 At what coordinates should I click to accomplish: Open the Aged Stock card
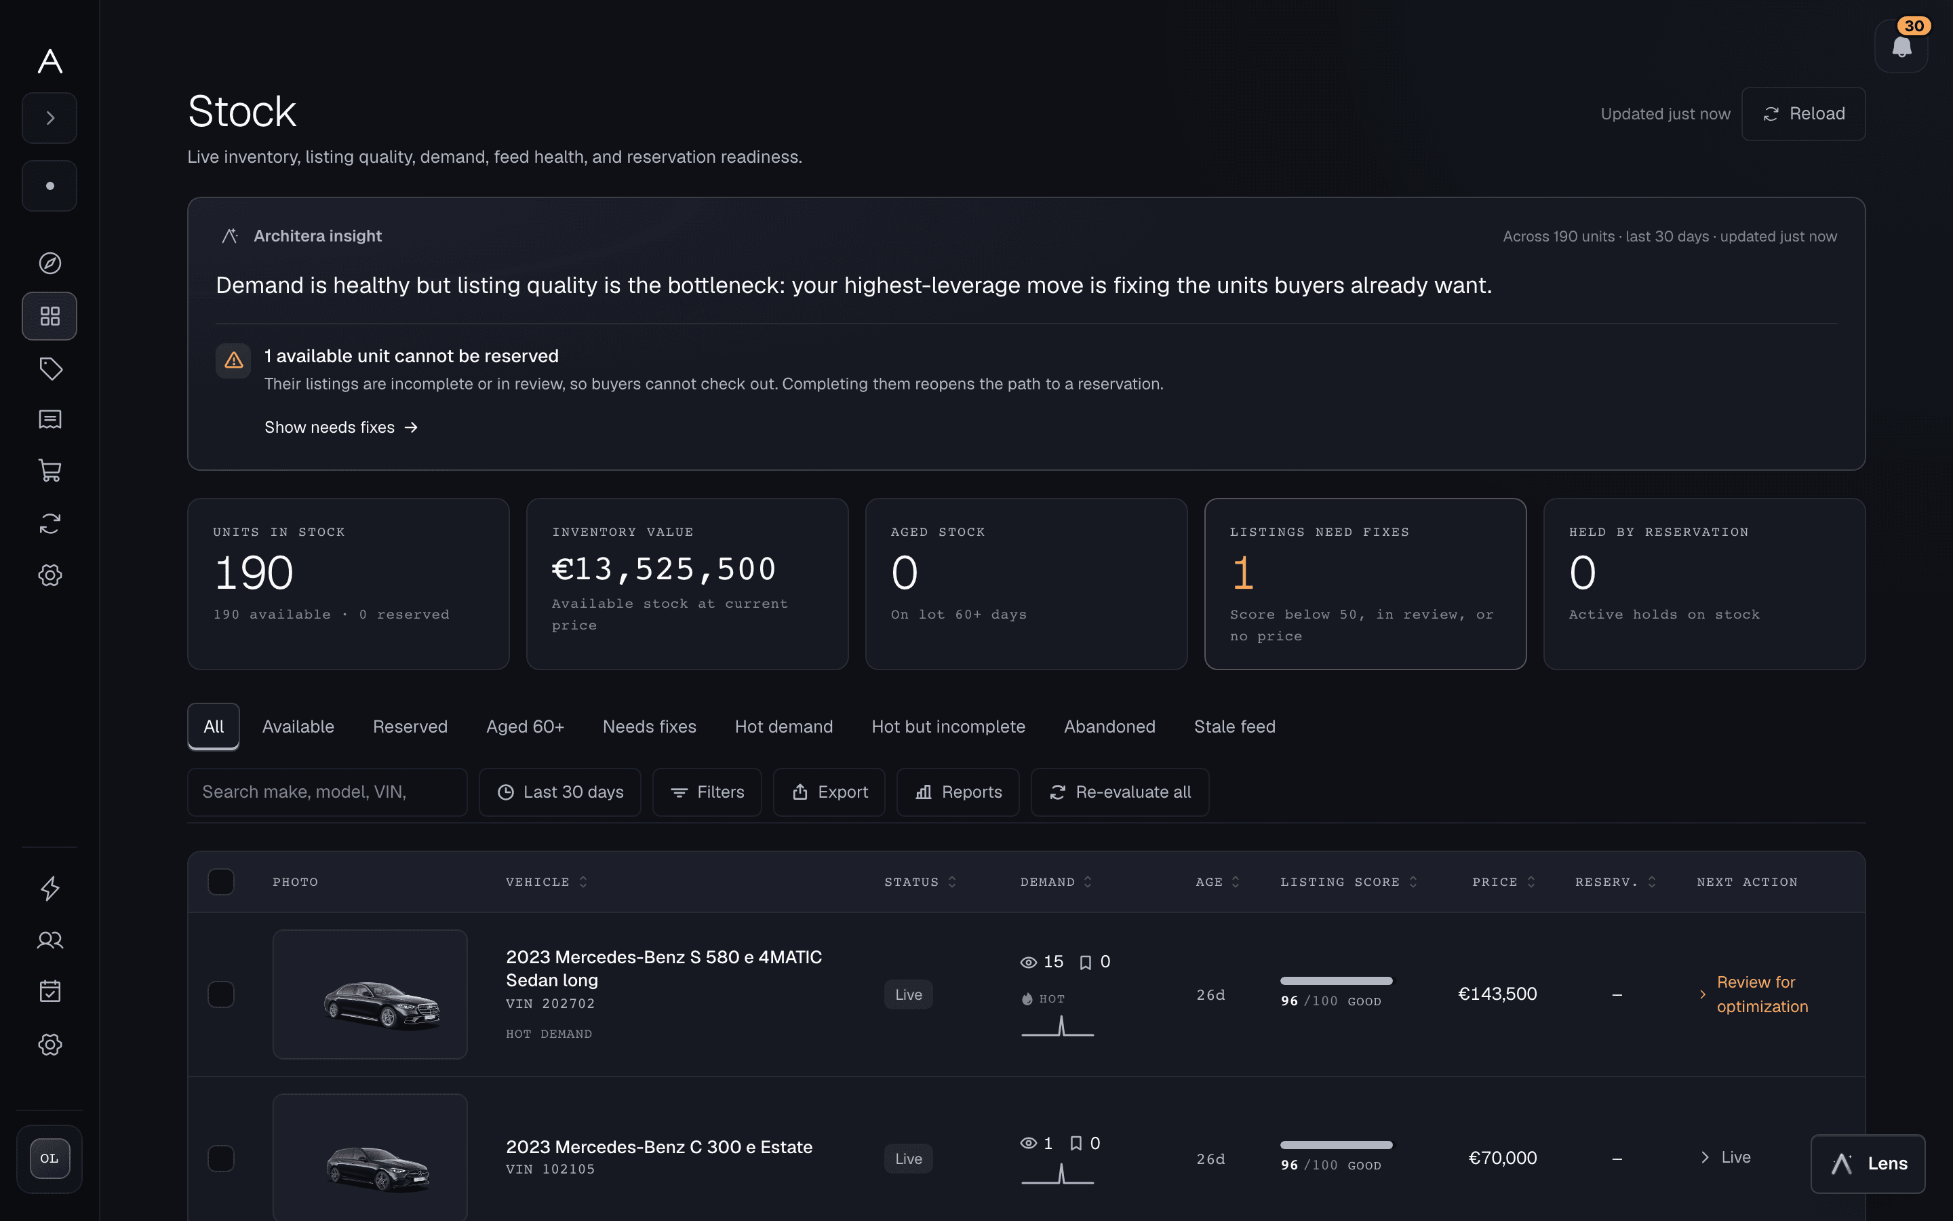click(x=1027, y=584)
